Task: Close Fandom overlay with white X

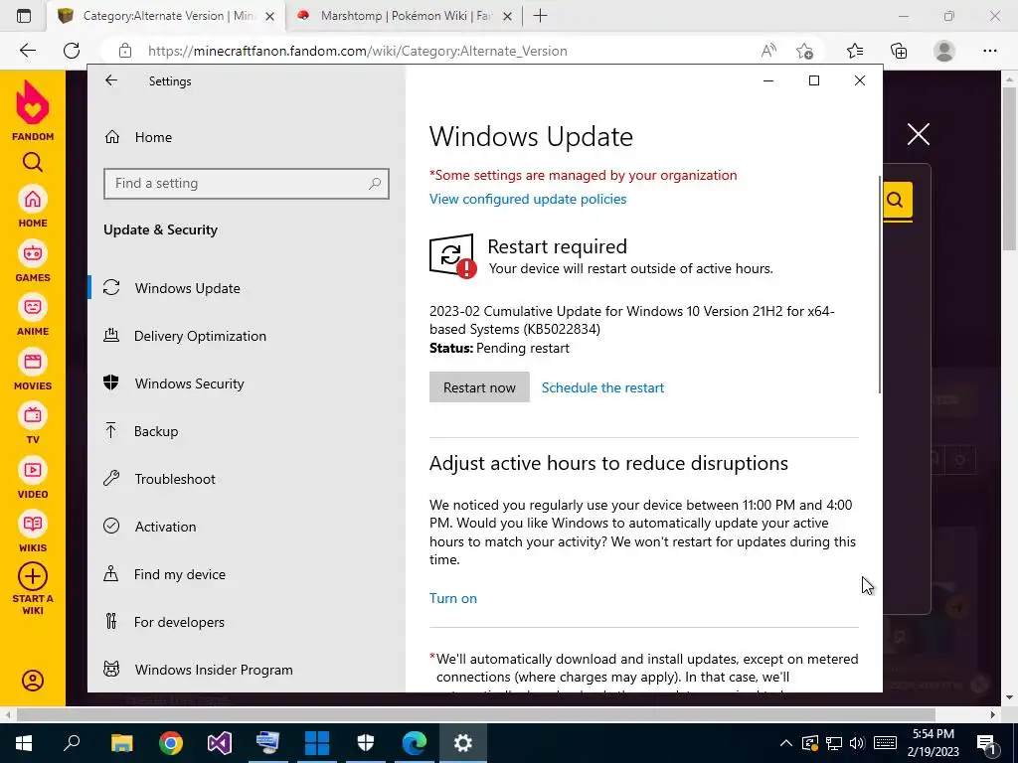Action: click(x=918, y=134)
